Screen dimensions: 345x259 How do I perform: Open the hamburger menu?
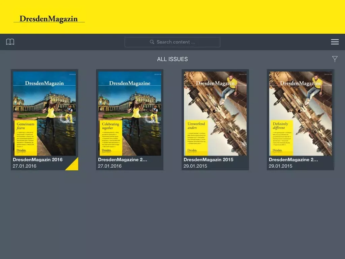point(335,42)
